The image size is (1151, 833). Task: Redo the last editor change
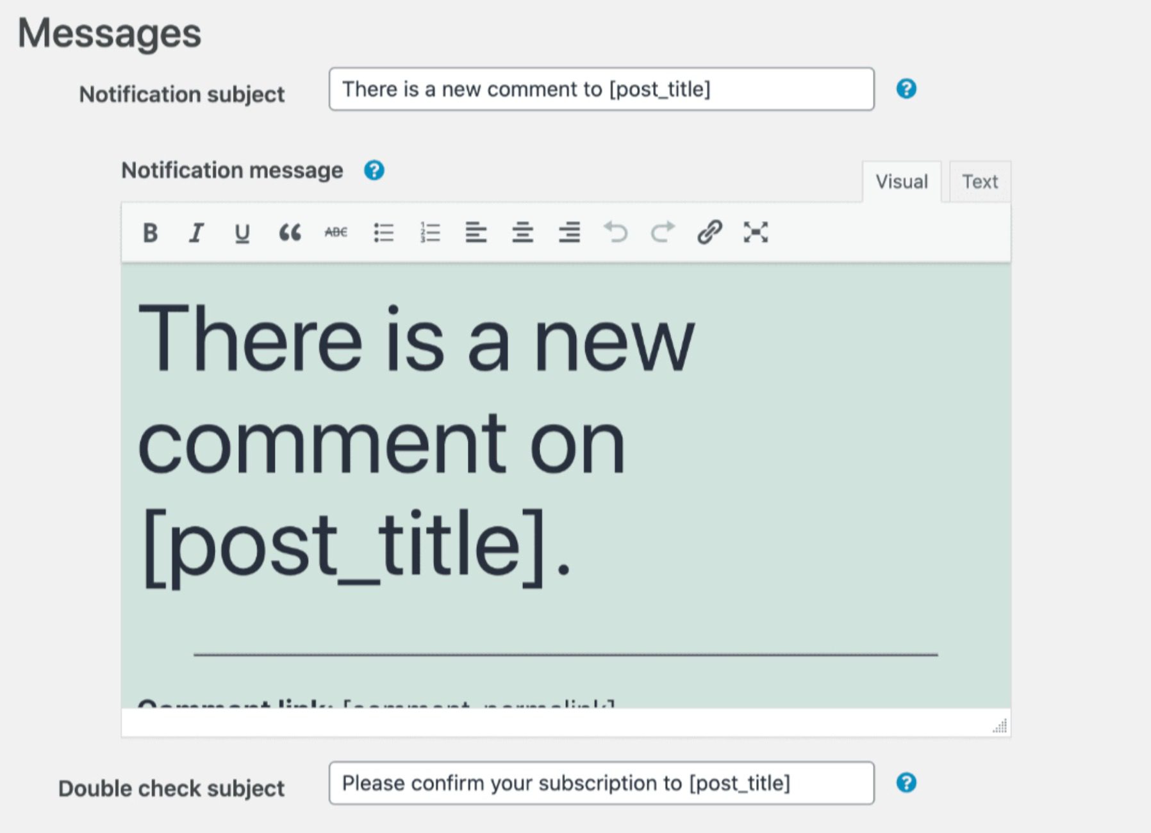coord(662,233)
